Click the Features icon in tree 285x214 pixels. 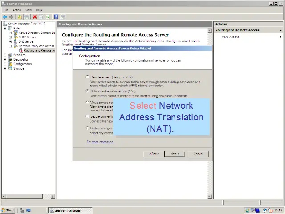10,55
